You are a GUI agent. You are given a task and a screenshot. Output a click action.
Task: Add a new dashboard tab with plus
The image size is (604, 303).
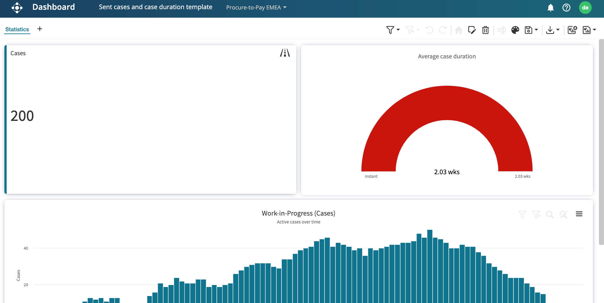click(40, 29)
